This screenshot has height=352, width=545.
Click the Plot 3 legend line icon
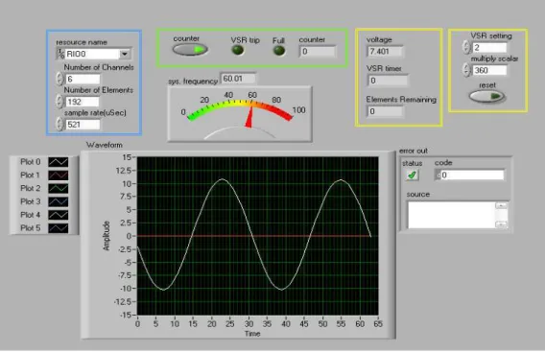(x=58, y=201)
